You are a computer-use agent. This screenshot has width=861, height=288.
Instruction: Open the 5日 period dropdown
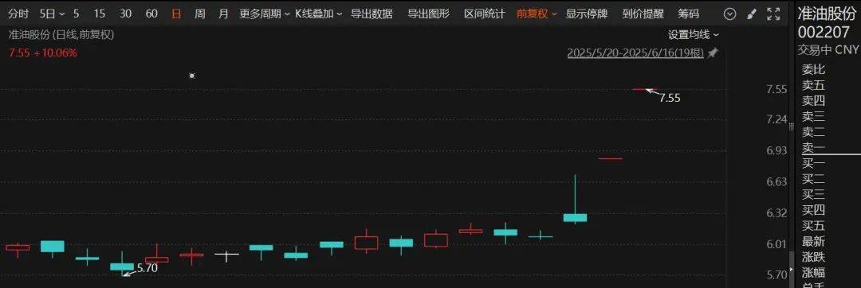pos(52,14)
